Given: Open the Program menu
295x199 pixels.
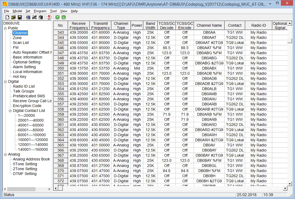Looking at the screenshot, I should coord(40,11).
